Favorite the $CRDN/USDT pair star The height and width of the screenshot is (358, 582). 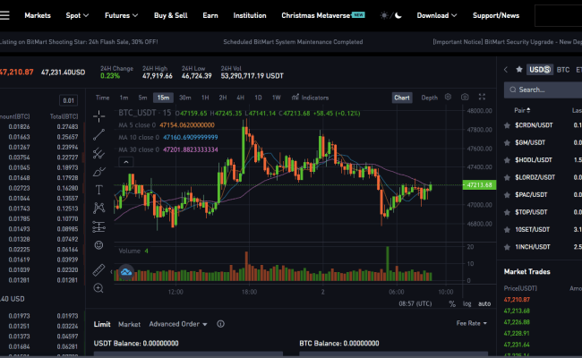coord(508,125)
